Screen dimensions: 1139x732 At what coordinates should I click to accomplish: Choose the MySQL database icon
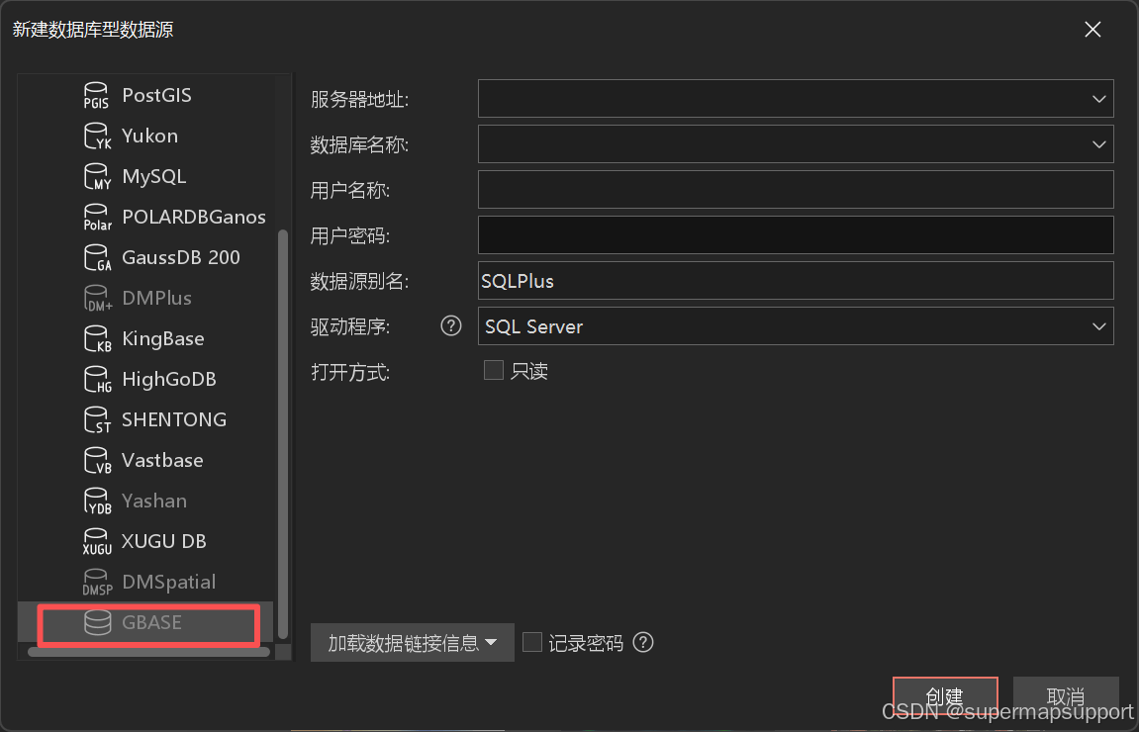pyautogui.click(x=97, y=176)
